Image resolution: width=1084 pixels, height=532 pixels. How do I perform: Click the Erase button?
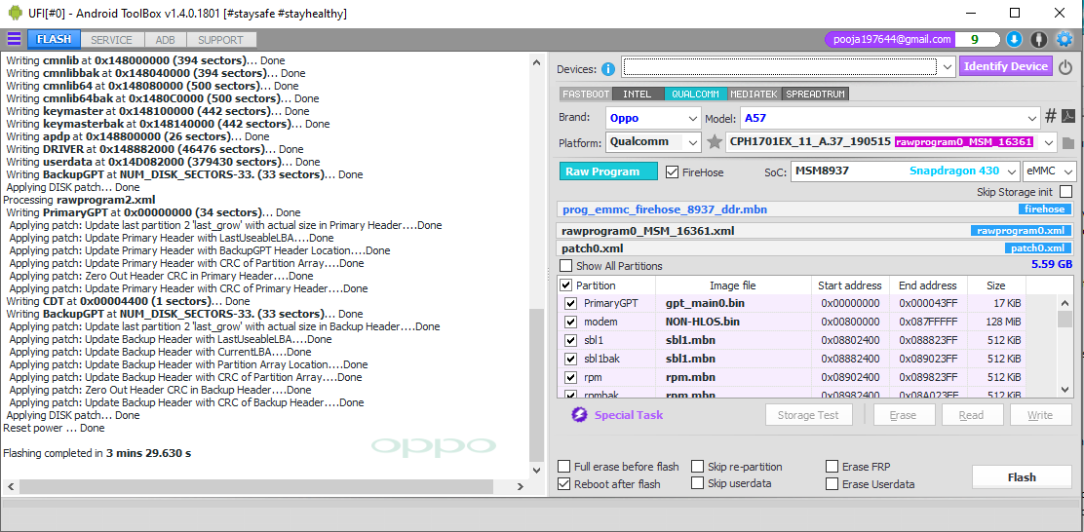[x=904, y=414]
